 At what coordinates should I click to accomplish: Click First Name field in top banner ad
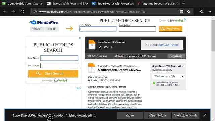pos(98,29)
